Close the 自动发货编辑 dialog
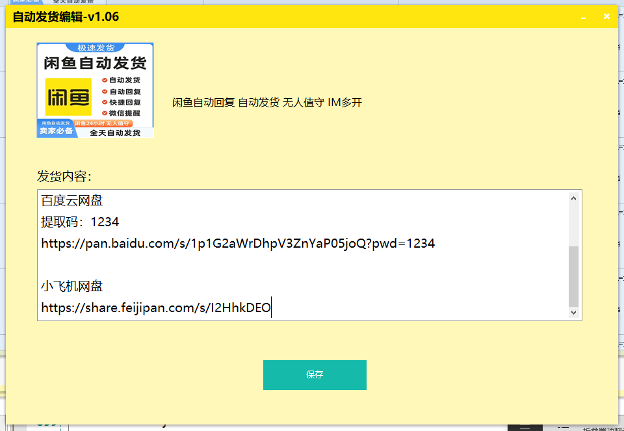The width and height of the screenshot is (624, 431). [606, 16]
